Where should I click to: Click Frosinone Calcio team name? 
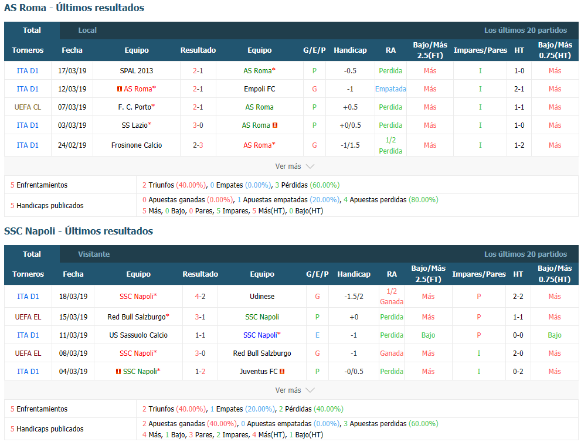coord(137,145)
